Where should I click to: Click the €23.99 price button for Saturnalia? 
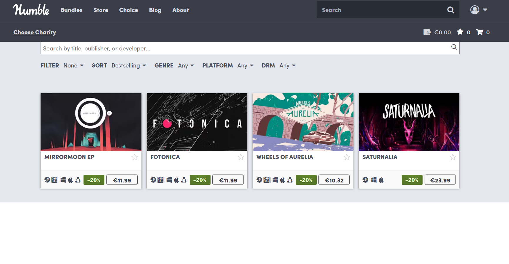click(440, 180)
